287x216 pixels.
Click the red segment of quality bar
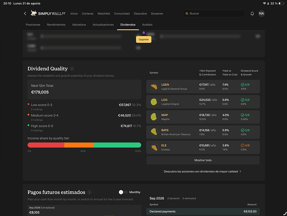[x=46, y=145]
